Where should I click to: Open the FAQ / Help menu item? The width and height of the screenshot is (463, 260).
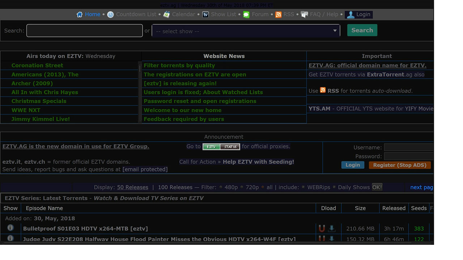pyautogui.click(x=324, y=14)
